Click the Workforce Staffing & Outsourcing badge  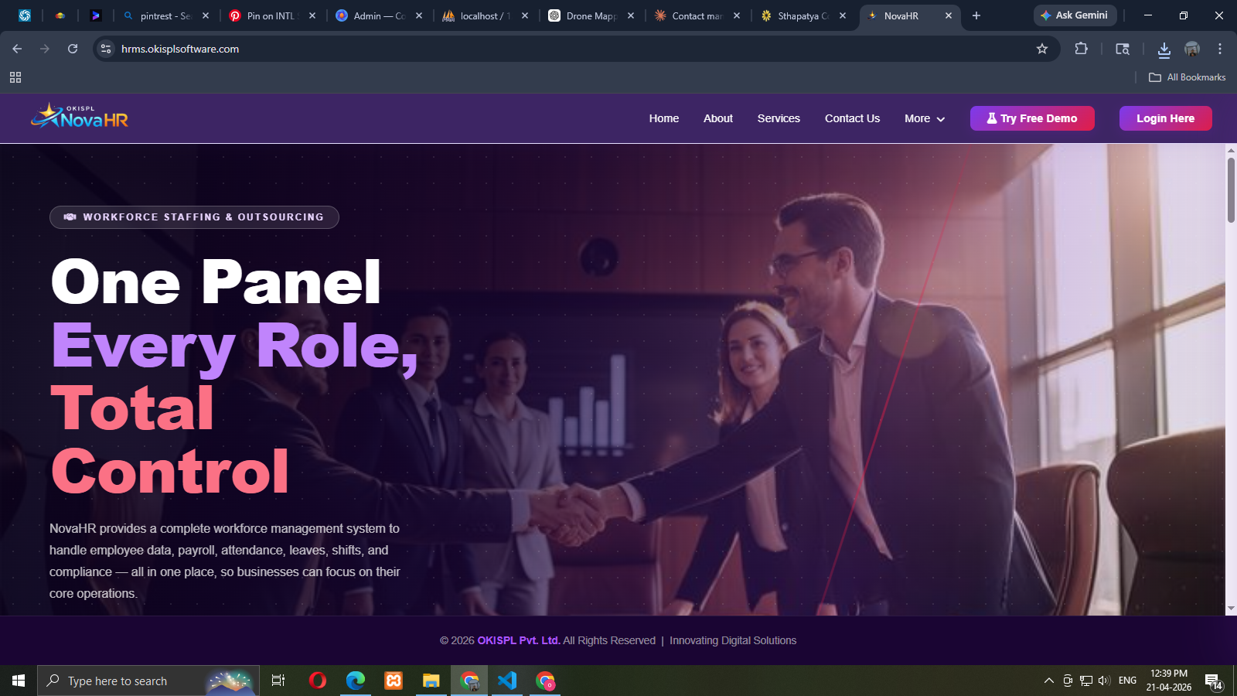[194, 217]
